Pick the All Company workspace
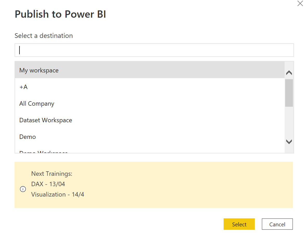 [x=150, y=103]
